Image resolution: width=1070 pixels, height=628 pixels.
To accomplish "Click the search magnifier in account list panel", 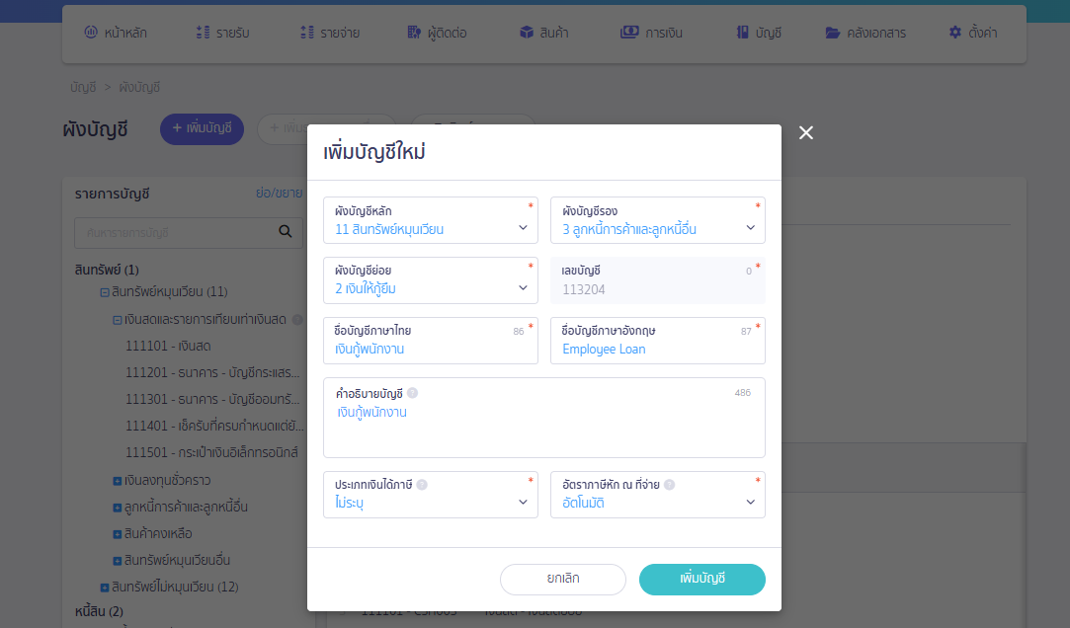I will (286, 232).
